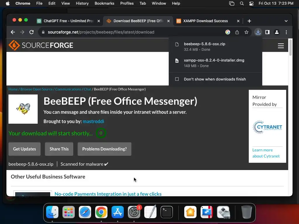This screenshot has width=299, height=224.
Task: Click the Get Updates button
Action: 25,149
